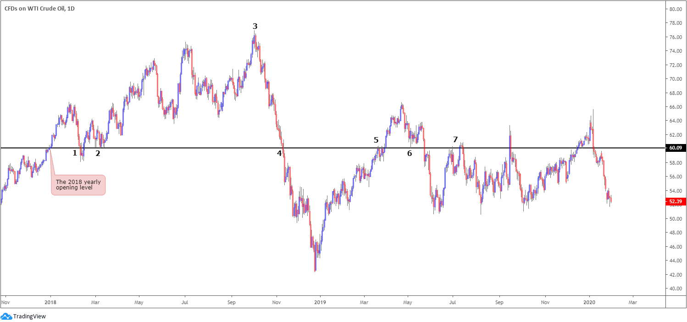This screenshot has height=322, width=687.
Task: Select chart annotation number 5
Action: (x=376, y=140)
